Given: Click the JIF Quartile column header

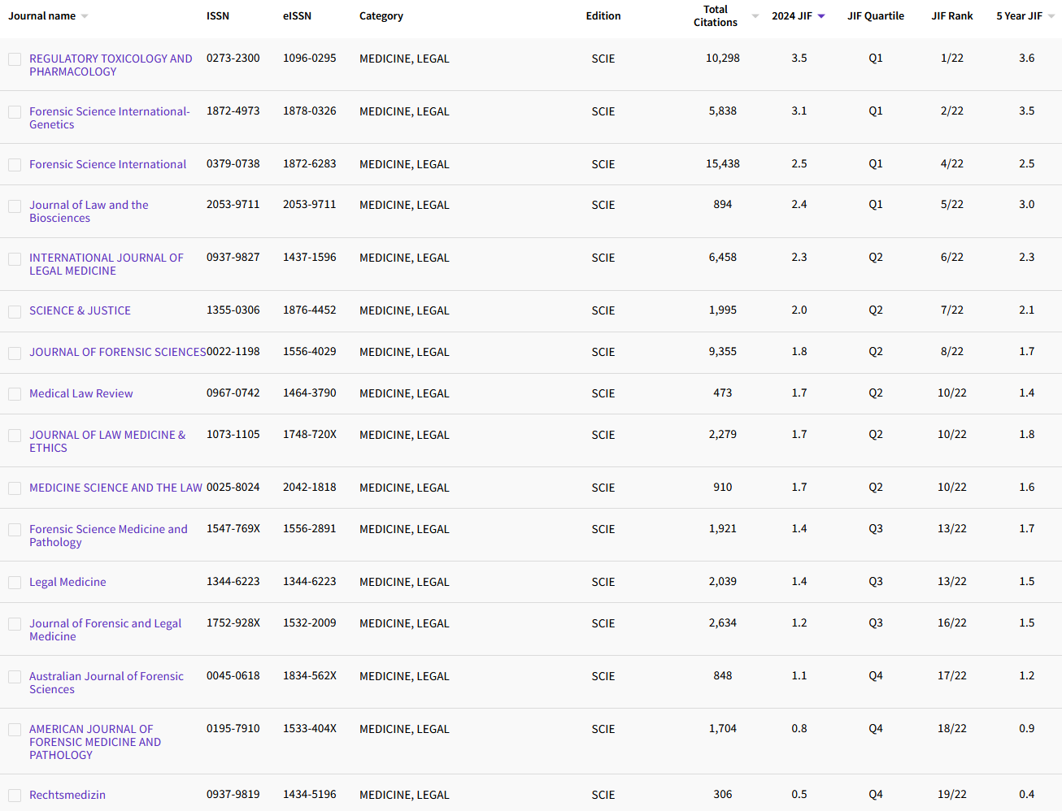Looking at the screenshot, I should 875,16.
